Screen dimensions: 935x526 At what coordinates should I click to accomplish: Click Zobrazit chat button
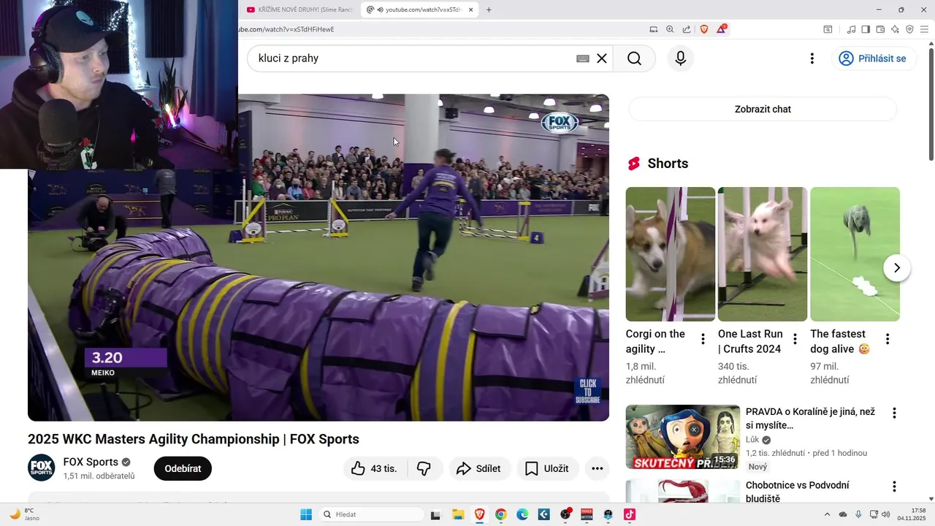763,109
